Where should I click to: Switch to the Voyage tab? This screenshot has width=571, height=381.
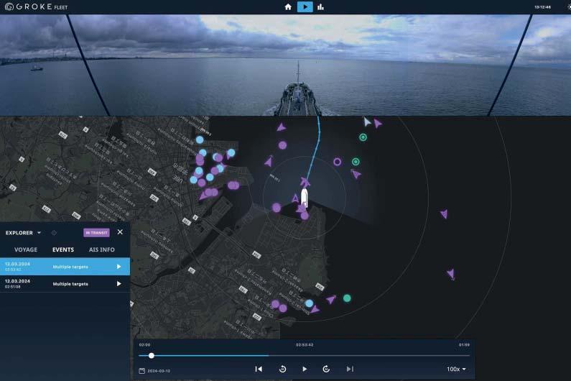(25, 249)
